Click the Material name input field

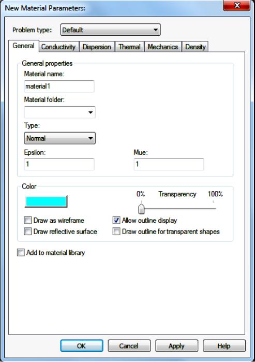click(59, 86)
